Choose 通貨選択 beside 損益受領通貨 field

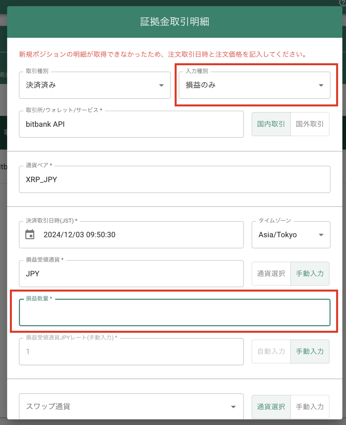coord(271,273)
